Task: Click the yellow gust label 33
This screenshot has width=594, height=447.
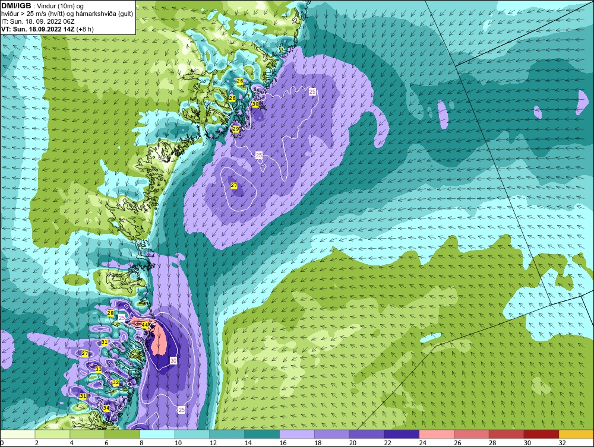Action: (98, 369)
